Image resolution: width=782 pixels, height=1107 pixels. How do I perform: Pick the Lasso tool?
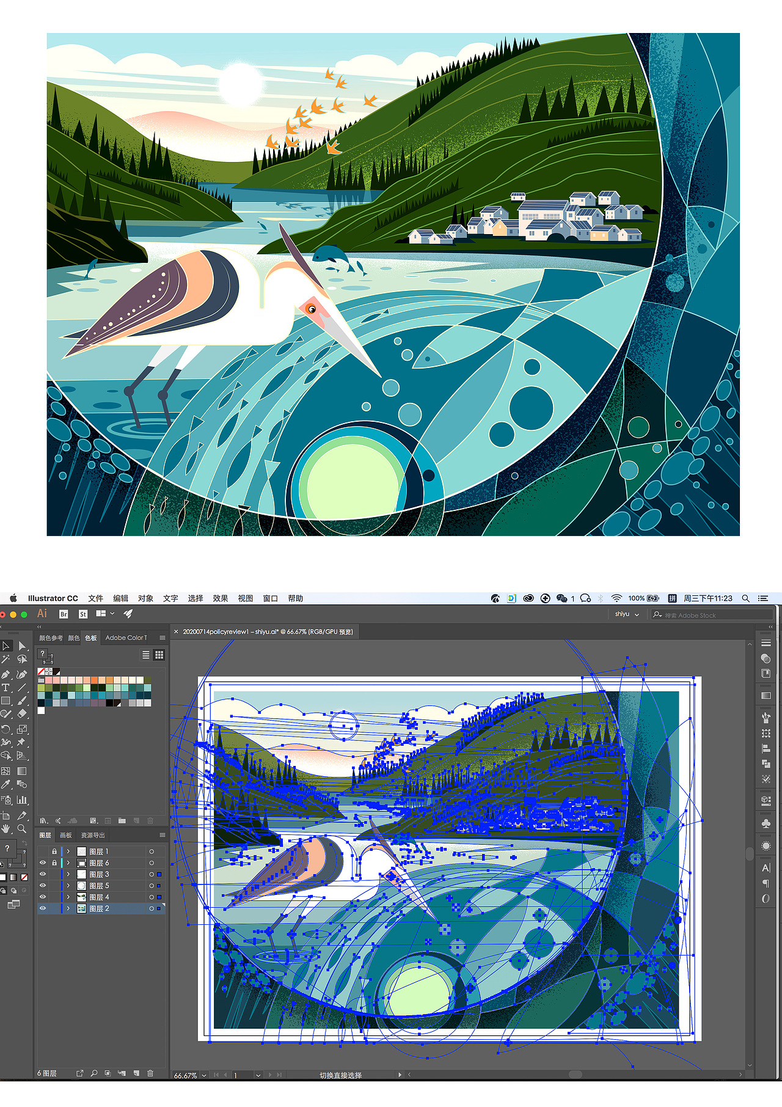pos(22,659)
